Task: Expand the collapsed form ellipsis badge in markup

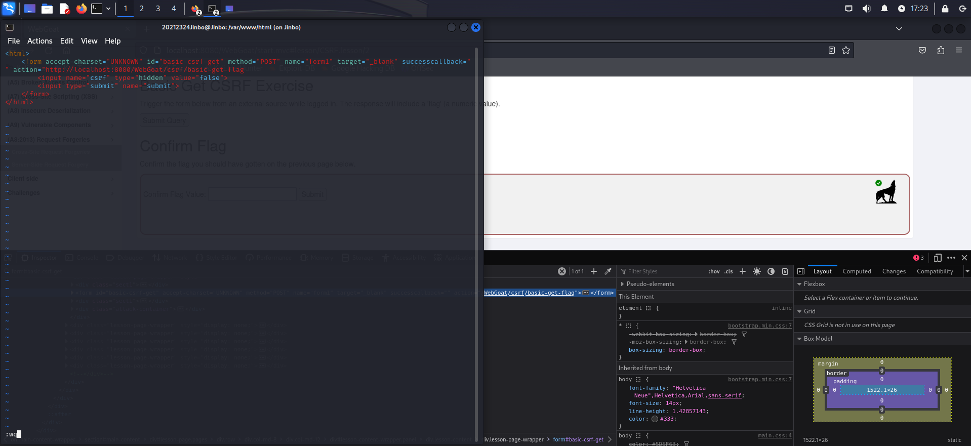Action: 586,293
